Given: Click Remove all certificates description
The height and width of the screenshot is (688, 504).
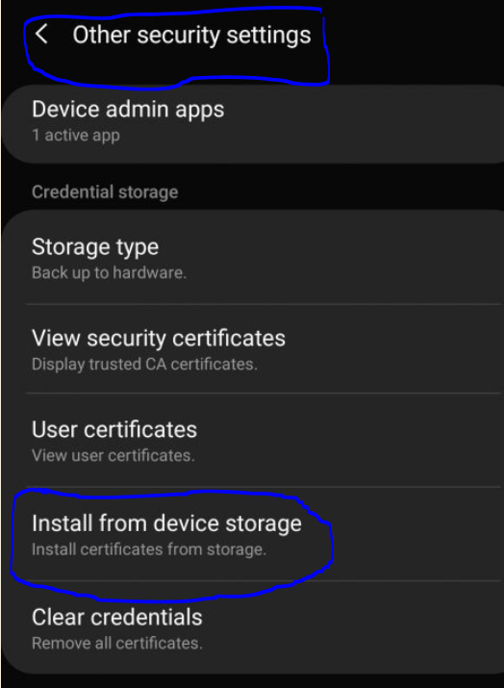Looking at the screenshot, I should [x=117, y=643].
